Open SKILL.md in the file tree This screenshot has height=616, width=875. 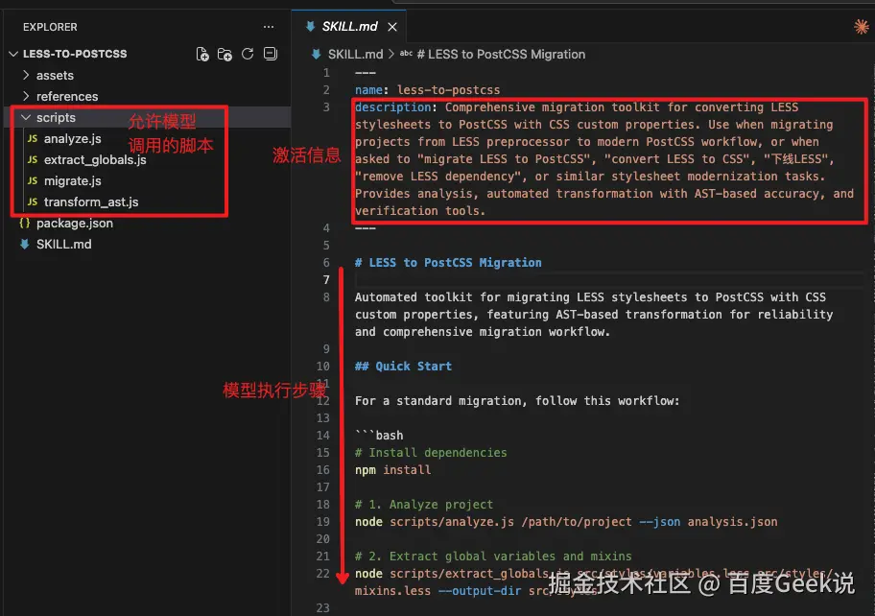[63, 245]
